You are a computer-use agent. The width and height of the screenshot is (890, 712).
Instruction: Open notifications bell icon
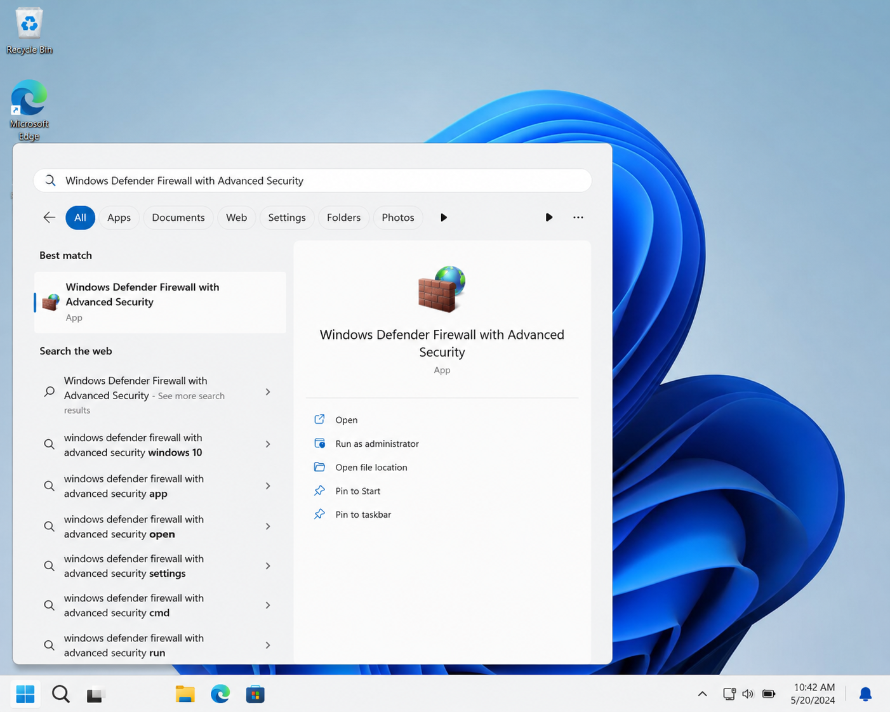865,694
